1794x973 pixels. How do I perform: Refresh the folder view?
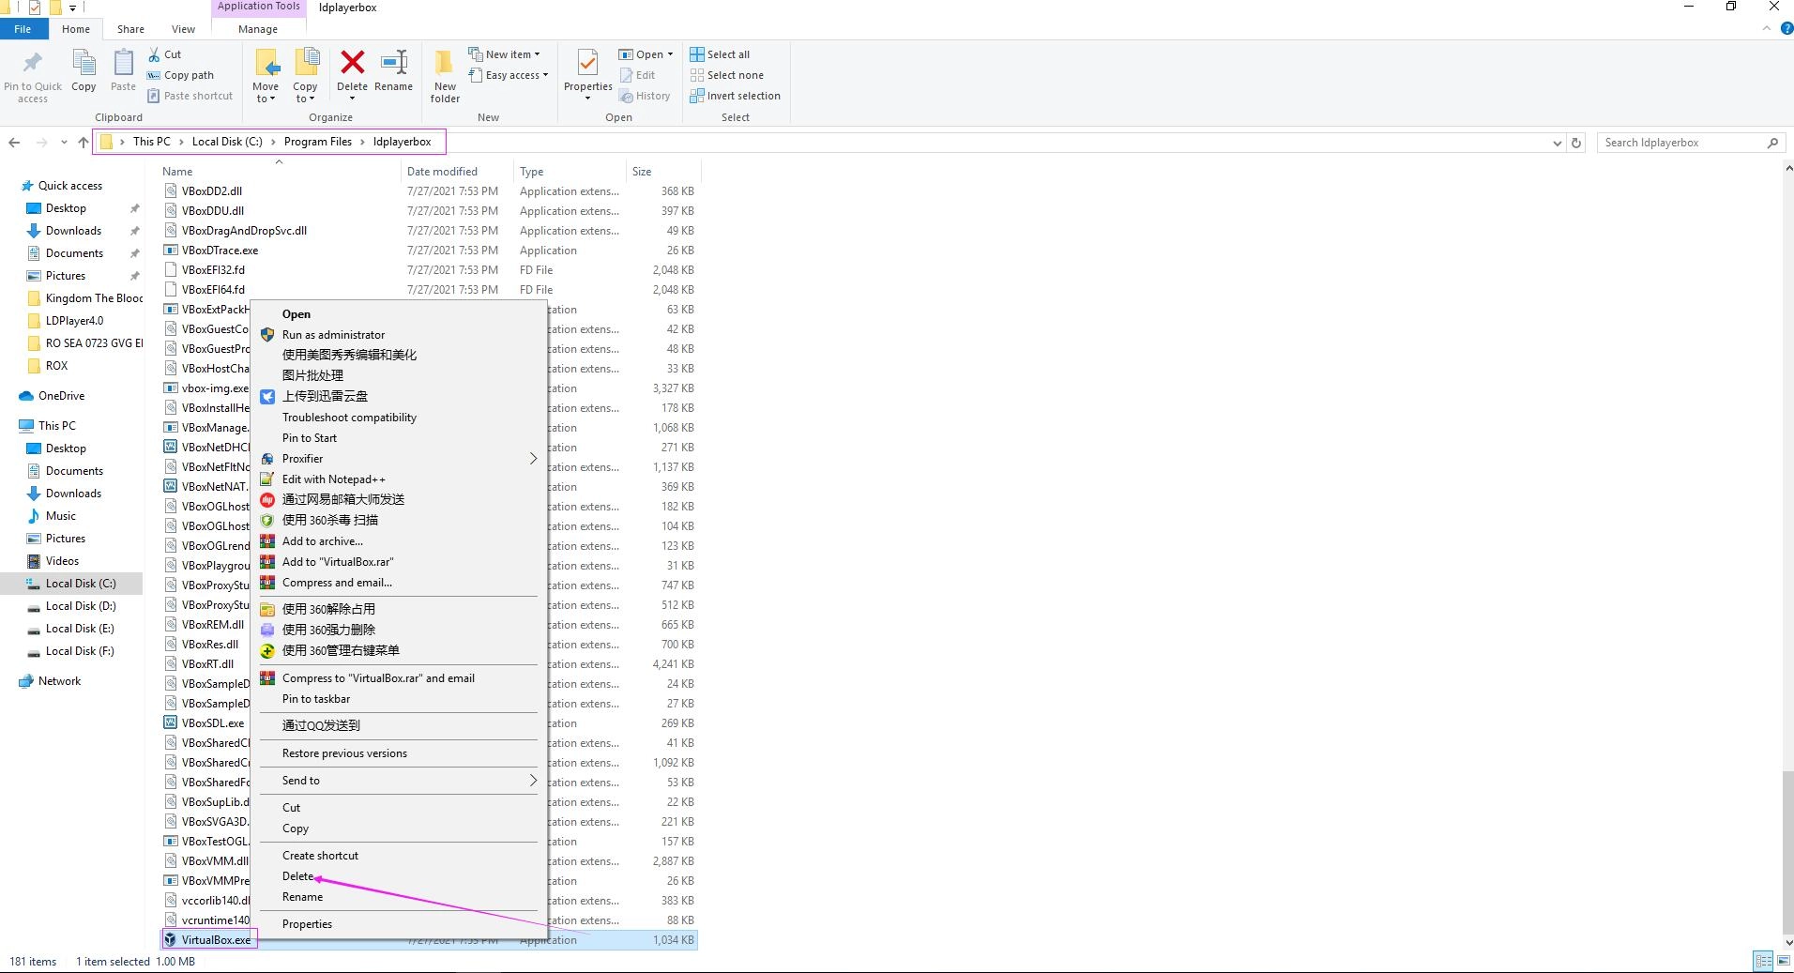[x=1576, y=143]
